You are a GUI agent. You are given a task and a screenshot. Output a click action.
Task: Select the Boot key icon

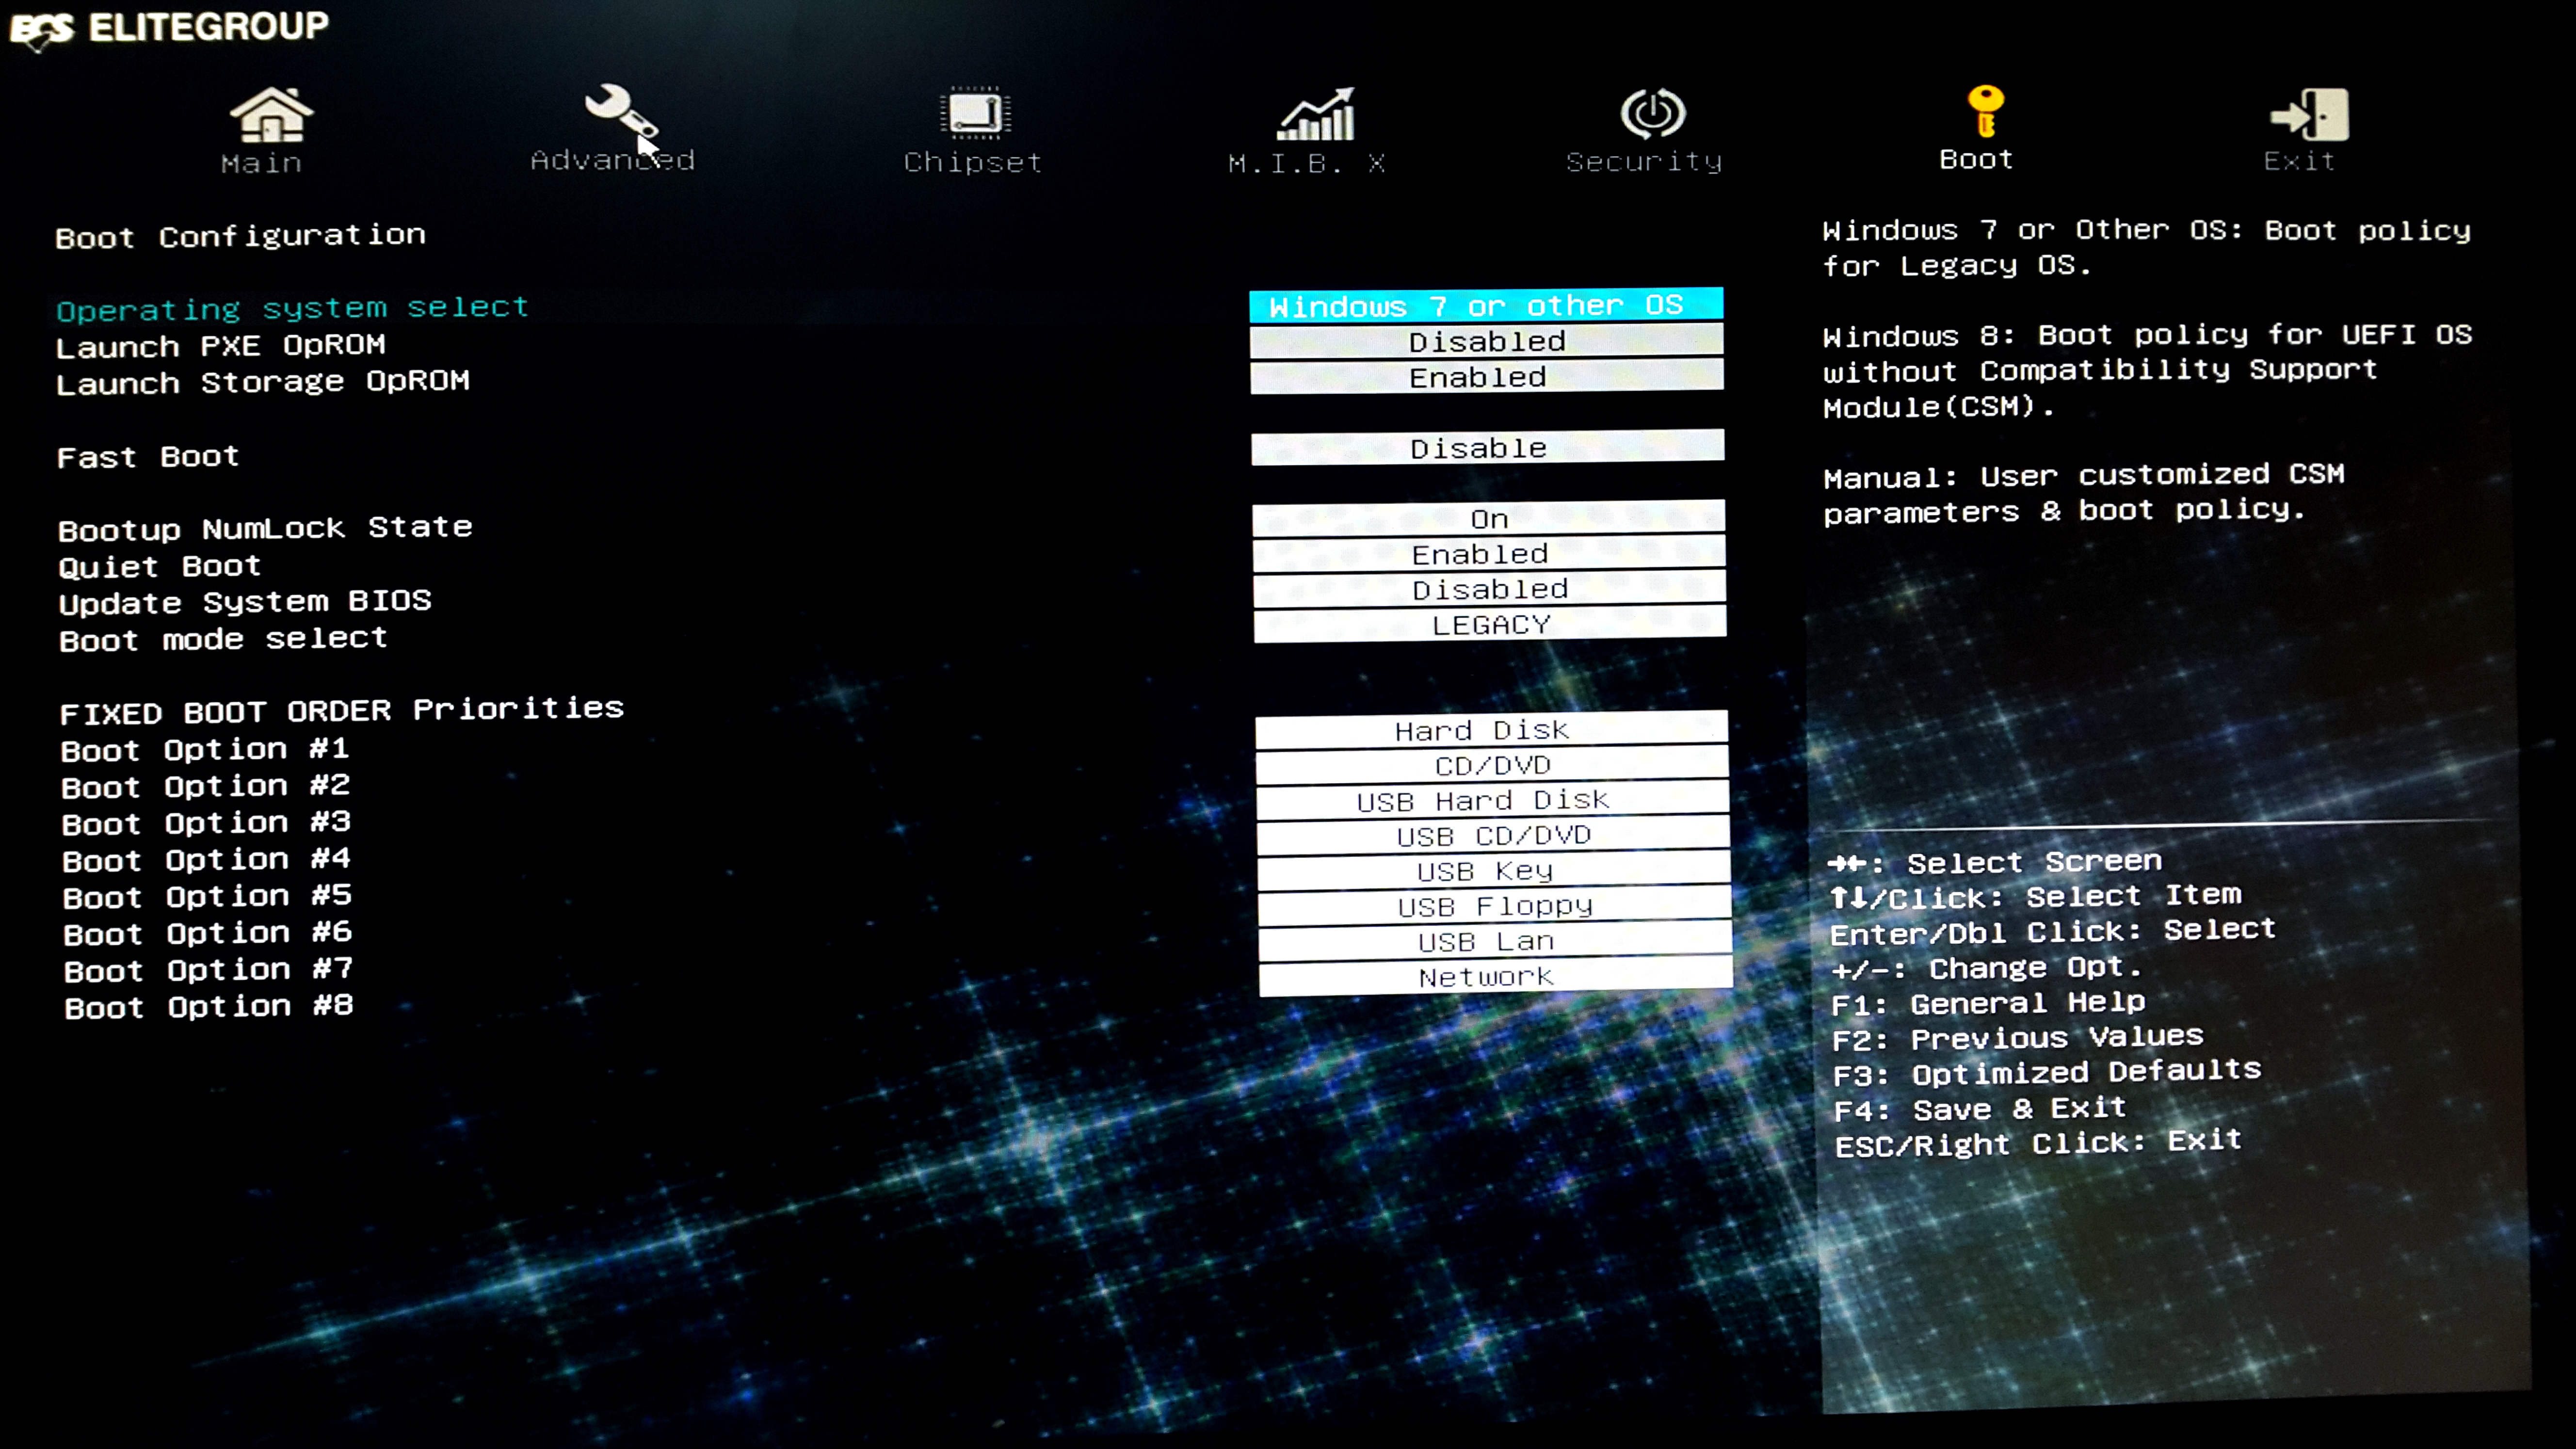[x=1985, y=111]
